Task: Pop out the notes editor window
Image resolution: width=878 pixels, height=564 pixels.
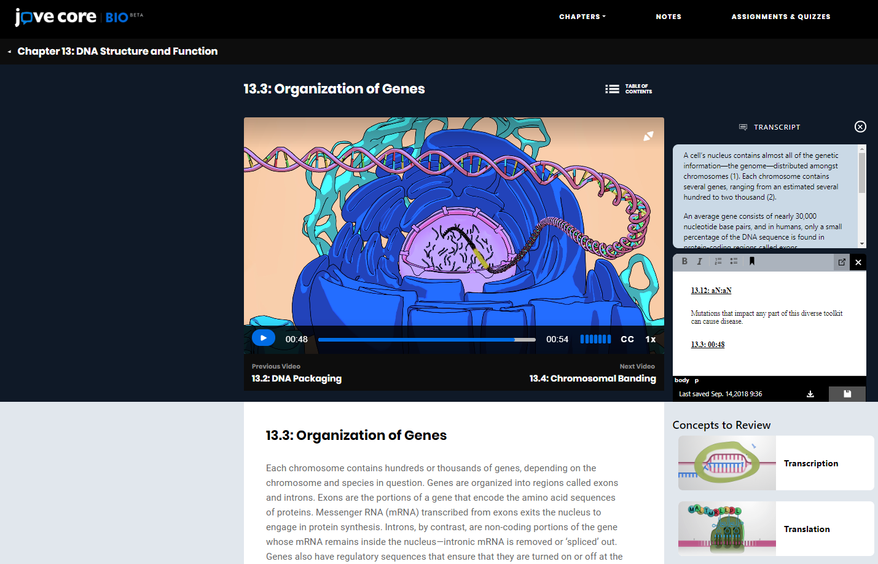Action: tap(842, 262)
